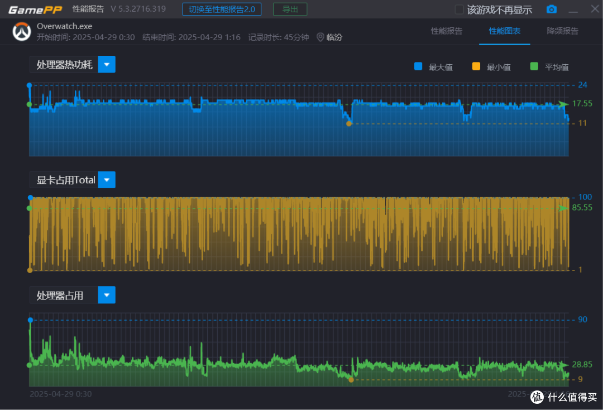Image resolution: width=603 pixels, height=410 pixels.
Task: Click the 平均值 legend label
Action: (557, 67)
